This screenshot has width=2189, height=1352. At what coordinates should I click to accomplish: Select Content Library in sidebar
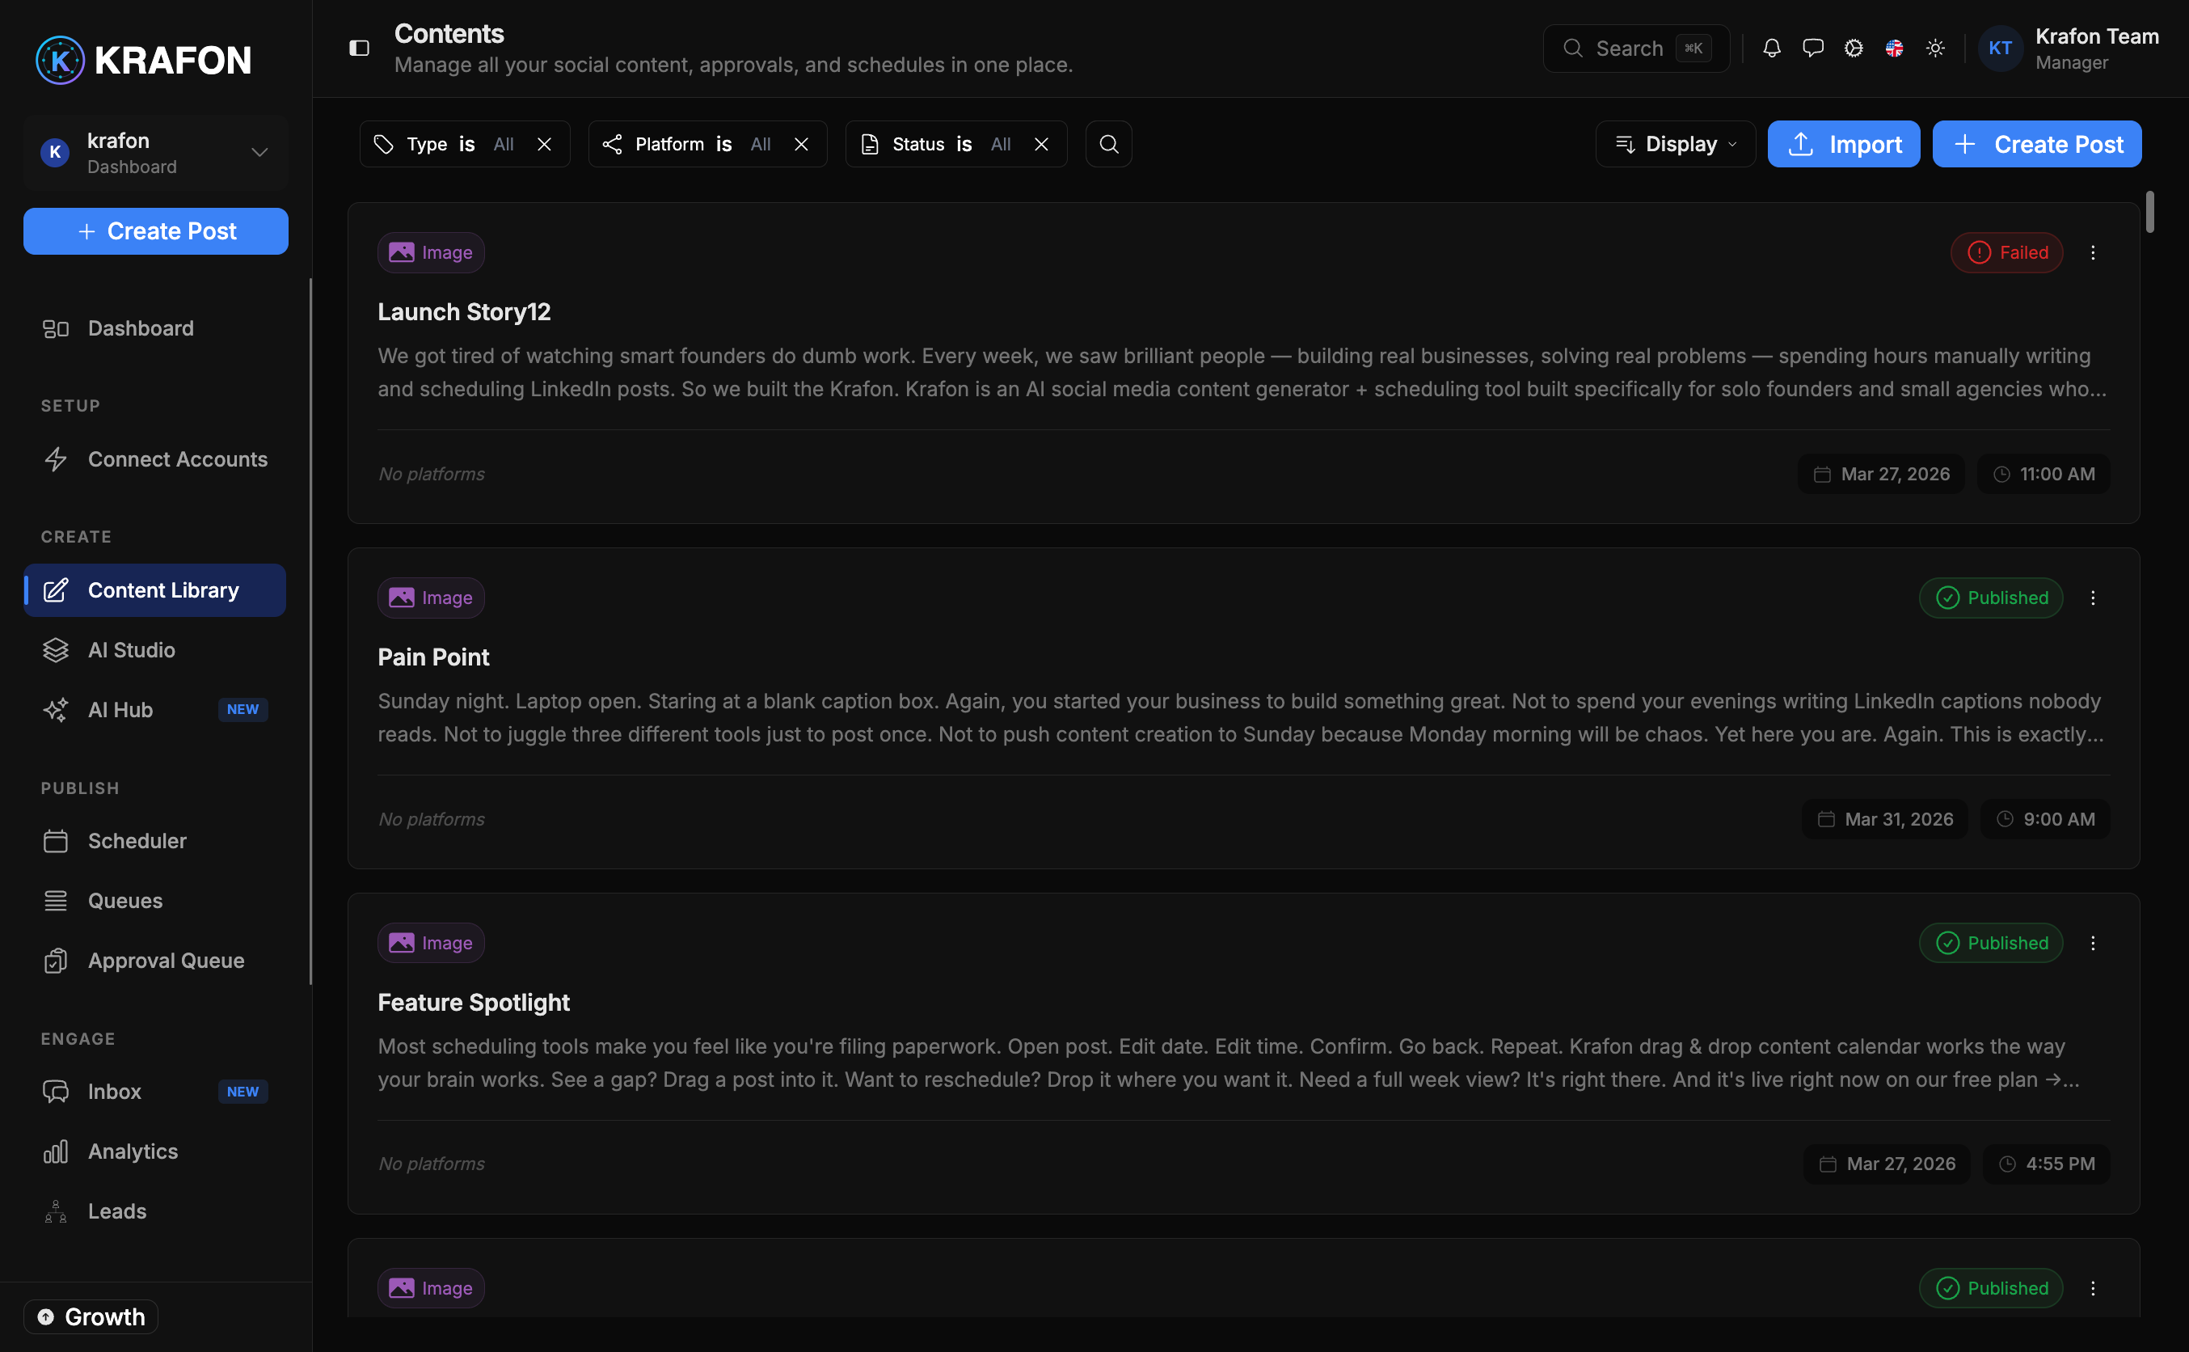(x=154, y=590)
